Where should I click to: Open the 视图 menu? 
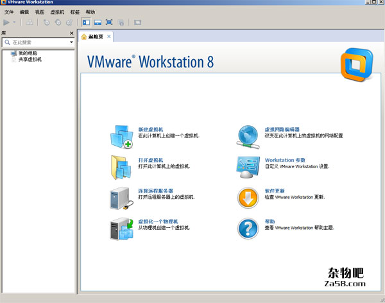(40, 12)
